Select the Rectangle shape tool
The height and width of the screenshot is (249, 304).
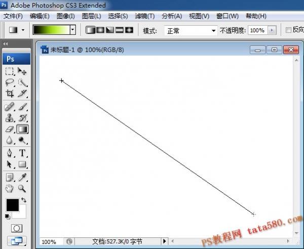point(22,164)
